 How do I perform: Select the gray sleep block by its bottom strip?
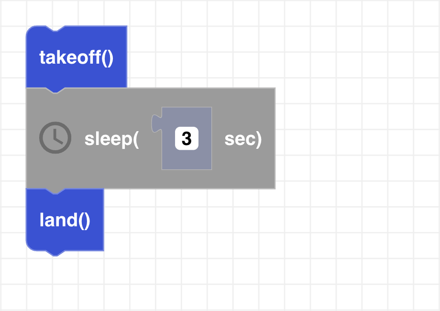(x=191, y=181)
